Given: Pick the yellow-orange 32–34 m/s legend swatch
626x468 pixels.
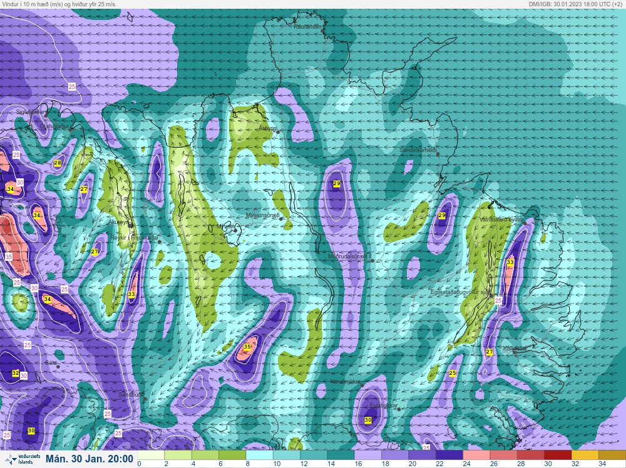Looking at the screenshot, I should click(585, 455).
